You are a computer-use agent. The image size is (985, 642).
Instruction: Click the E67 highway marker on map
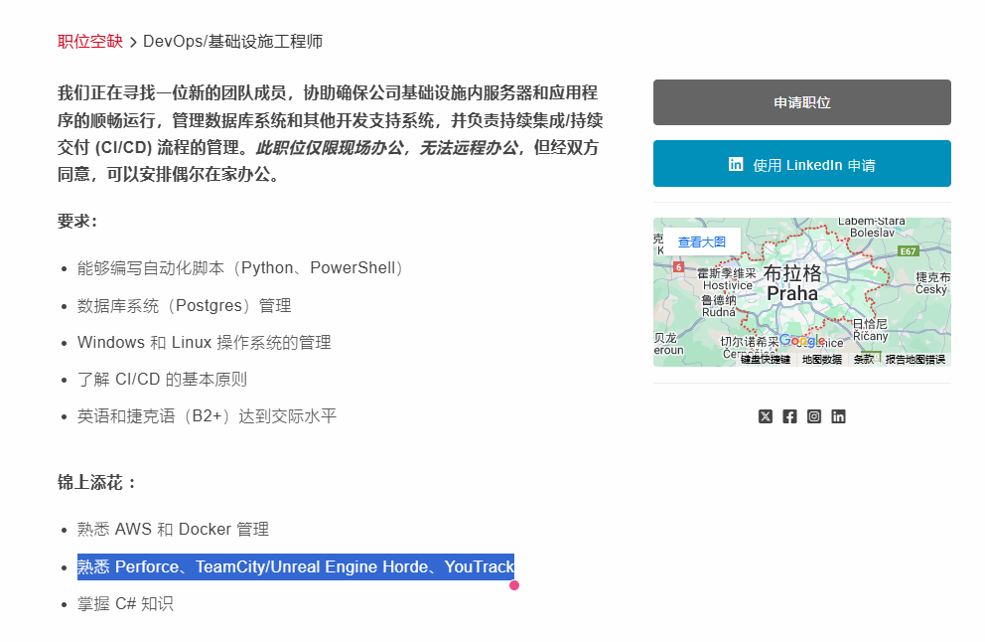click(907, 251)
